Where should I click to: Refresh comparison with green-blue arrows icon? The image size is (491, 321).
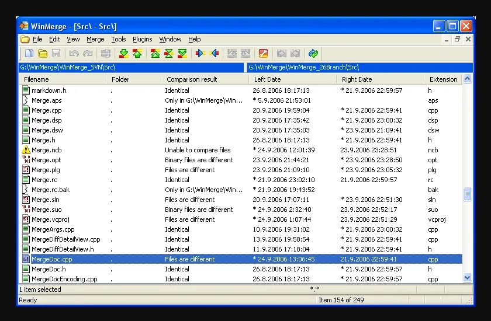pos(313,54)
